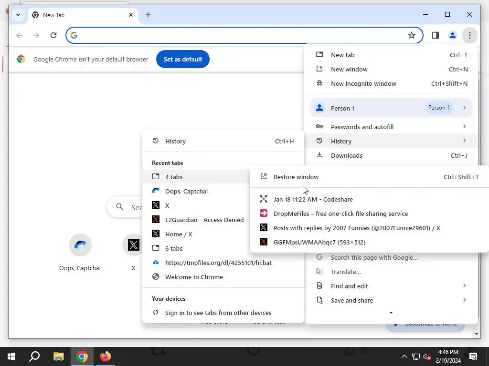This screenshot has width=489, height=366.
Task: Close the New Tab tab
Action: click(131, 15)
